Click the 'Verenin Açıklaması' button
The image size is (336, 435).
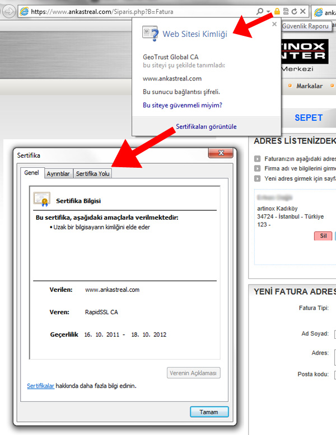tap(193, 373)
